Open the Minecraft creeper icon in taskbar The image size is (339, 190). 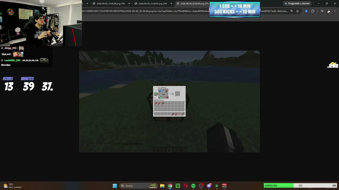coord(178,186)
